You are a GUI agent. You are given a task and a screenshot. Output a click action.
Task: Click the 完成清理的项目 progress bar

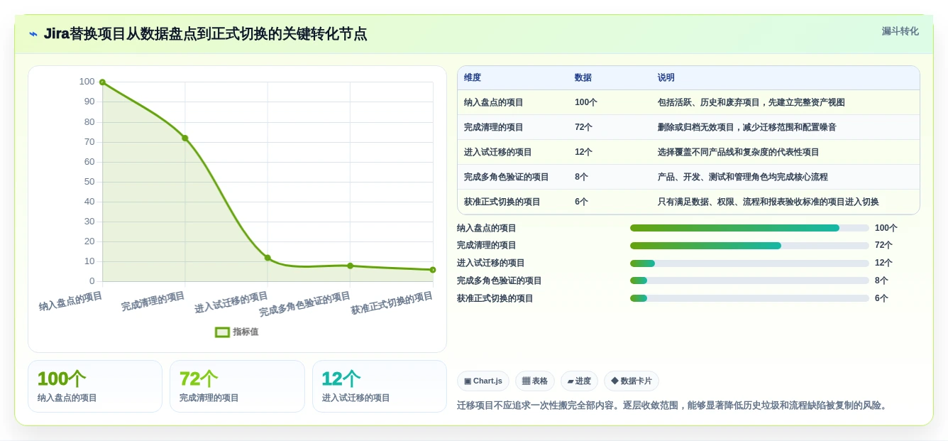pos(749,246)
